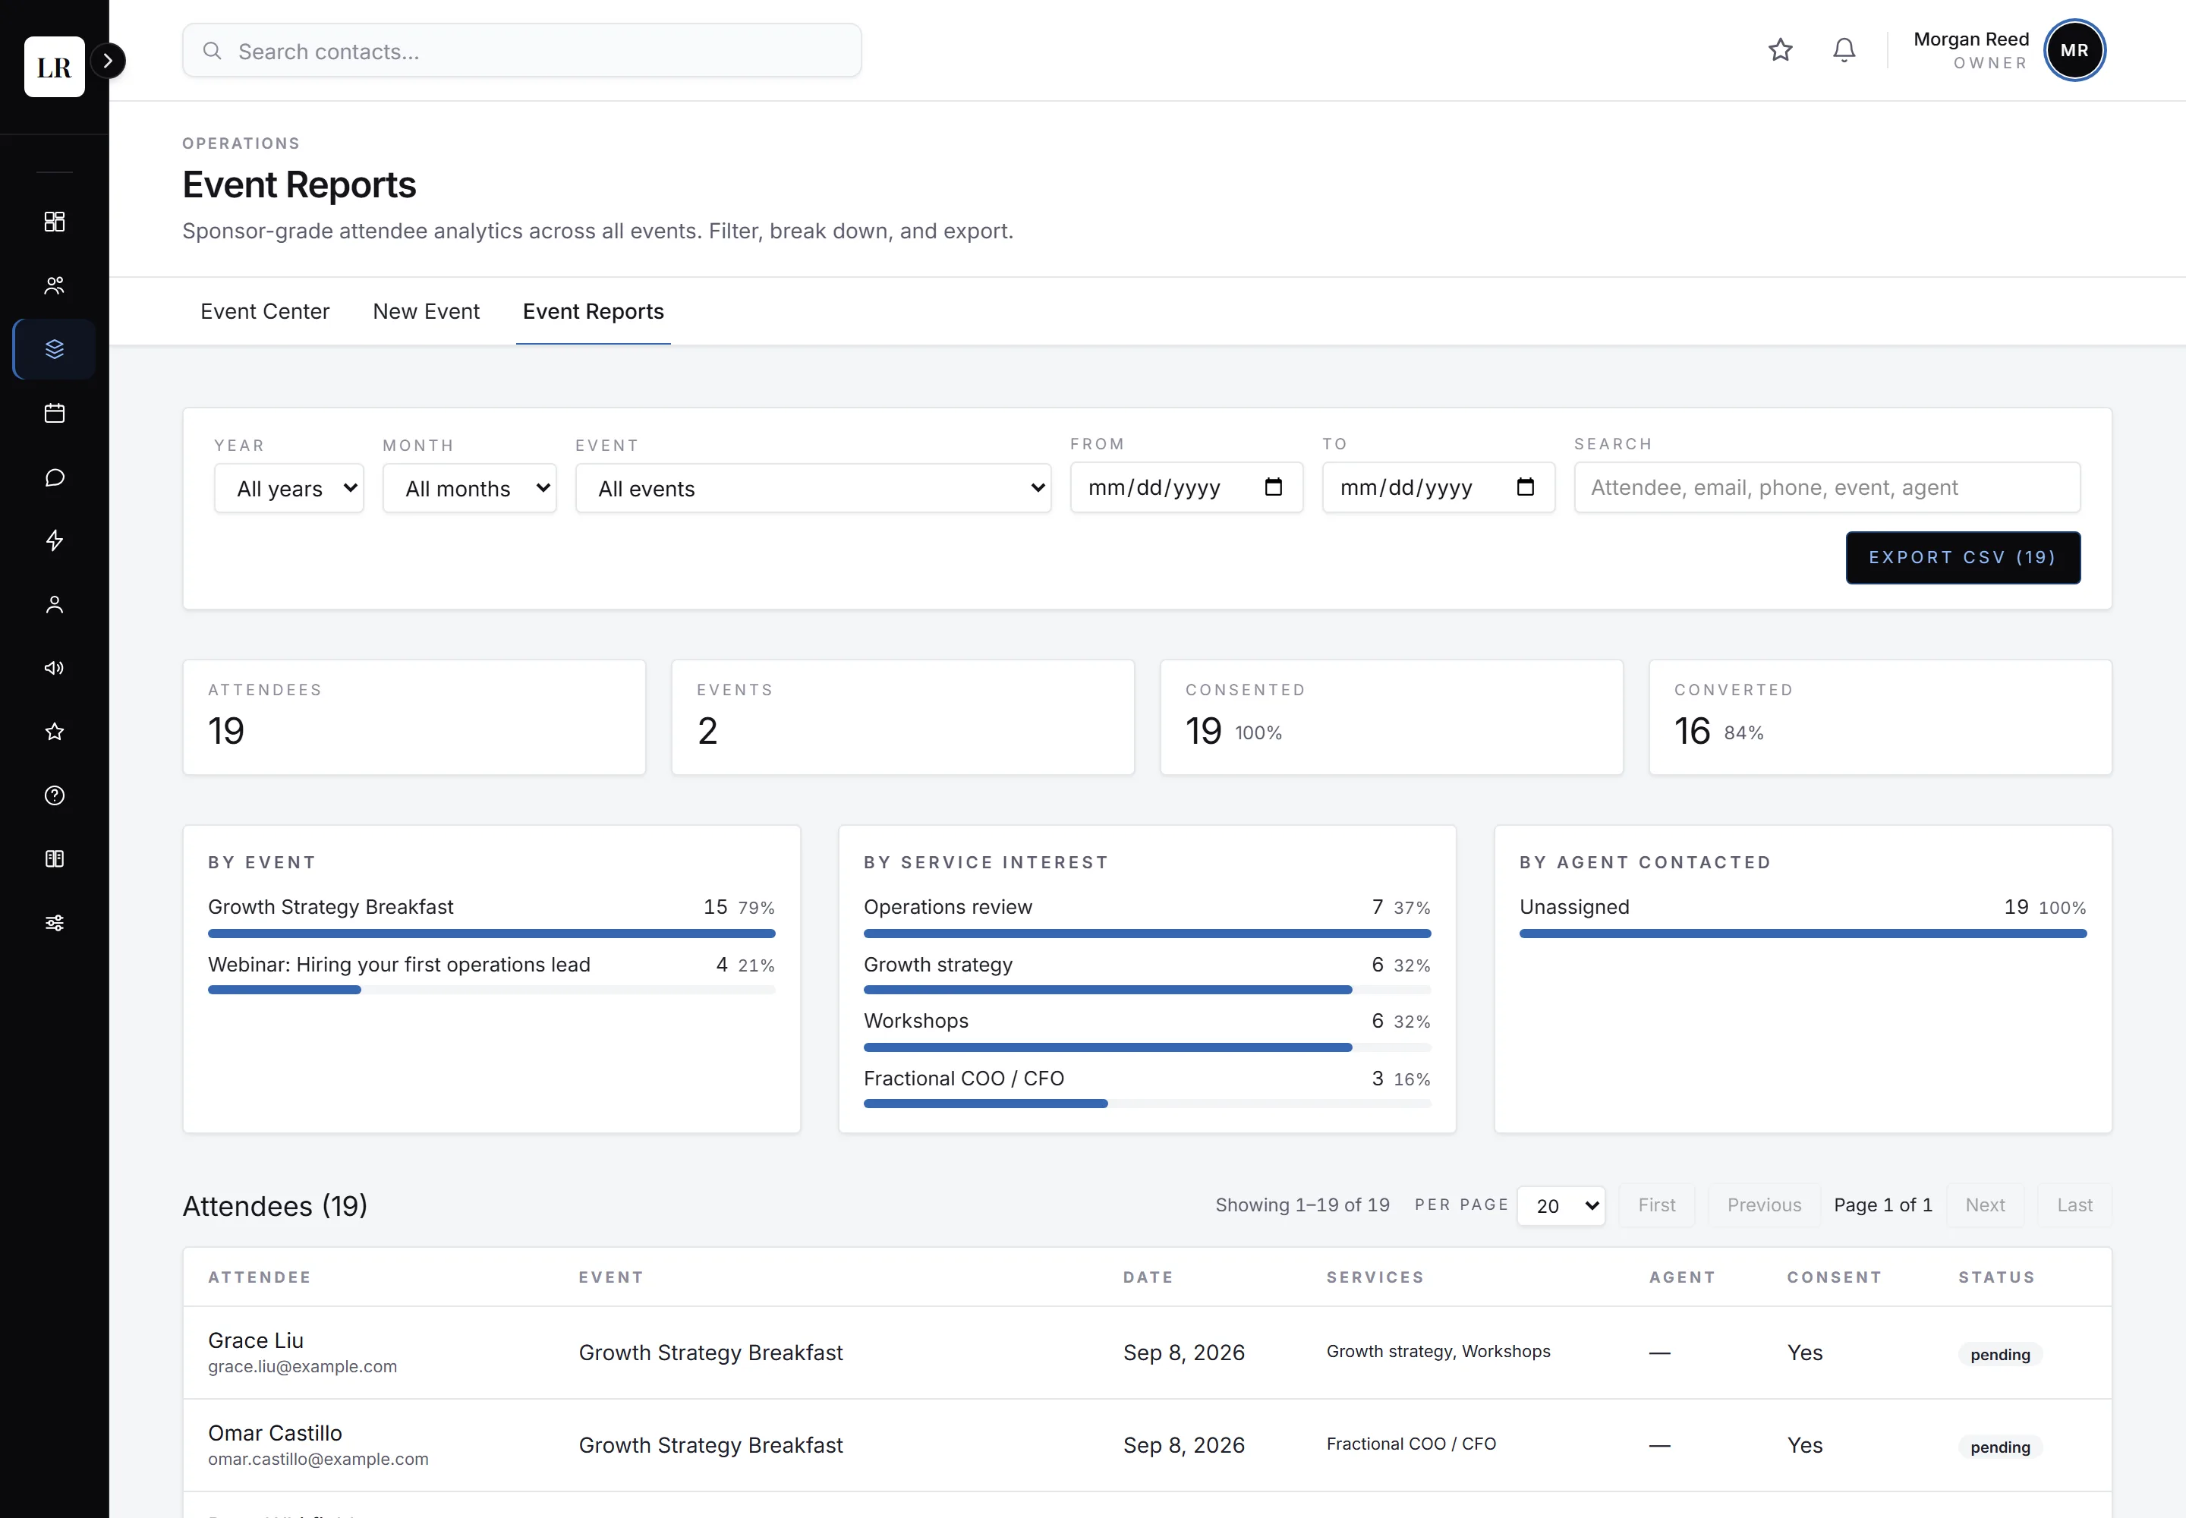Open the MR user avatar
The image size is (2186, 1518).
[2074, 50]
